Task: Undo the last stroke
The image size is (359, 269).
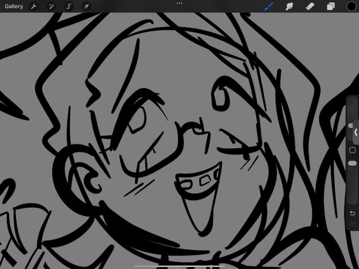Action: pyautogui.click(x=352, y=213)
